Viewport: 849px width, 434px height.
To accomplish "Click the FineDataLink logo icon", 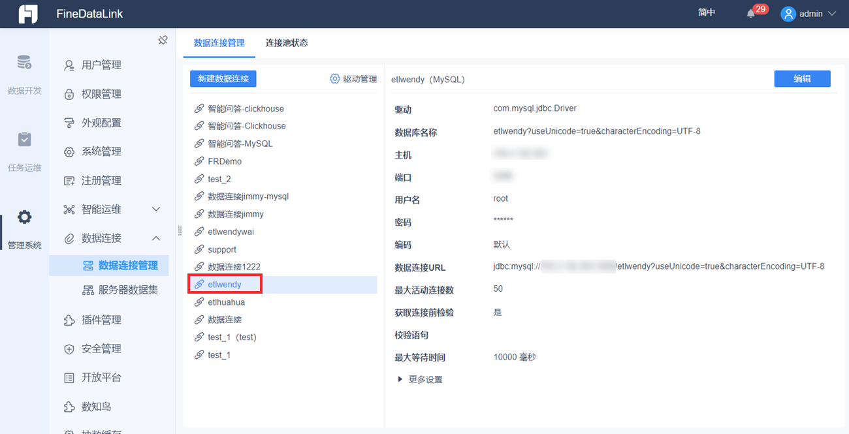I will tap(28, 14).
